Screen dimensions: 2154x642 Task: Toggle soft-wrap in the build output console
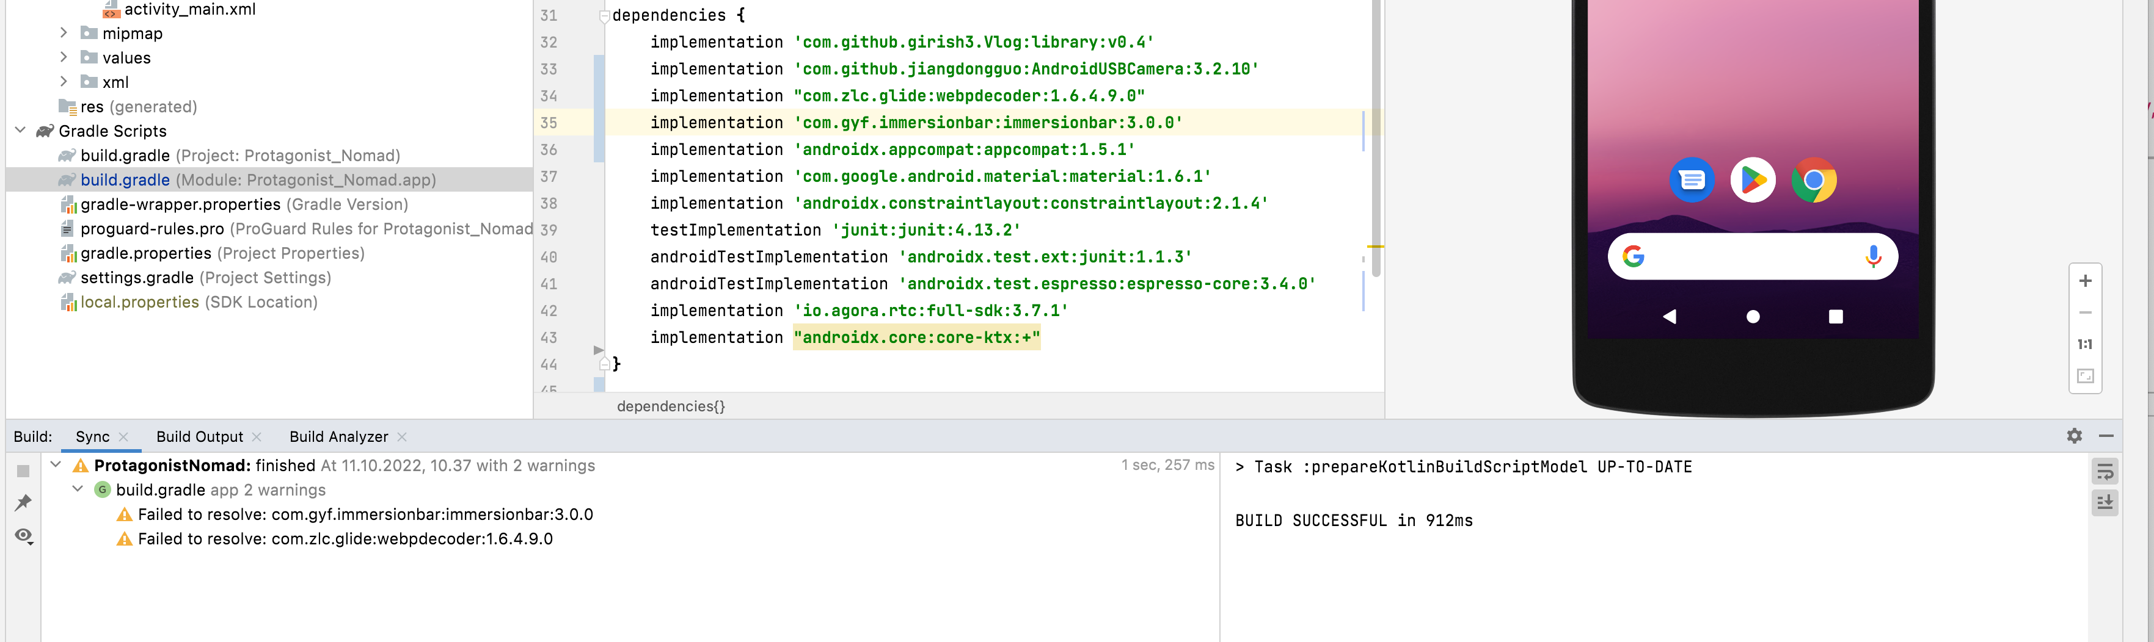pos(2106,471)
